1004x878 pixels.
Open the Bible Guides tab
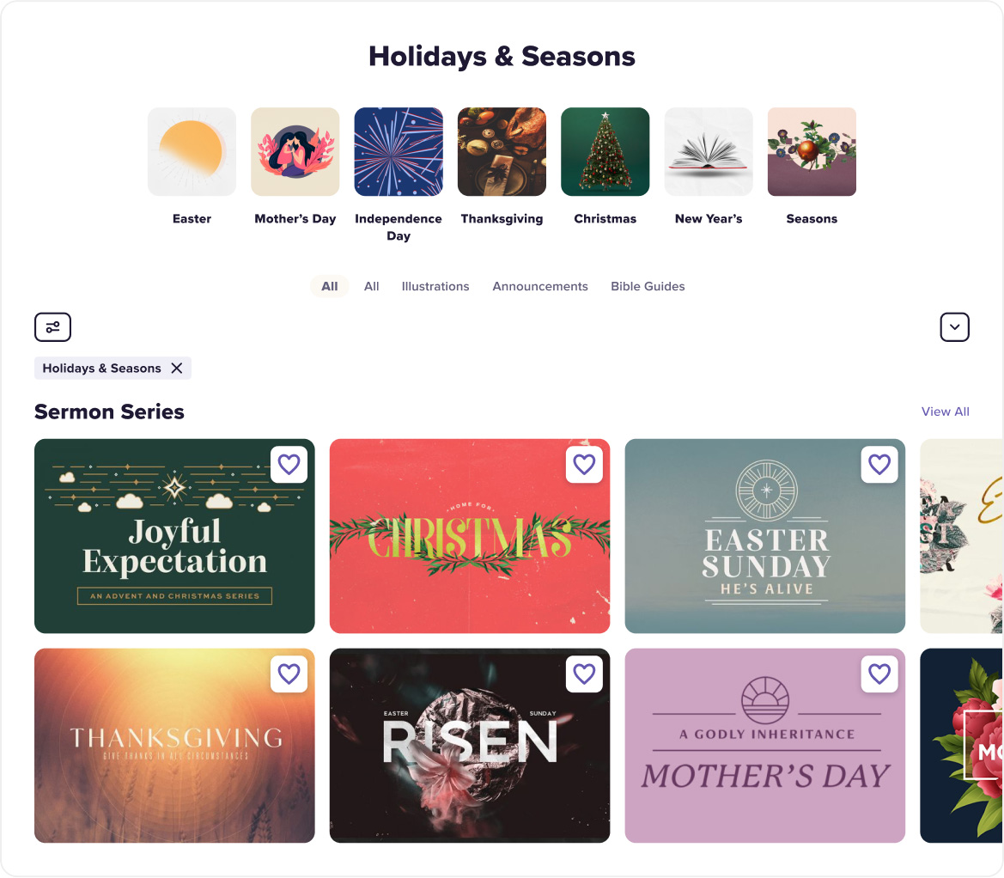[x=648, y=287]
